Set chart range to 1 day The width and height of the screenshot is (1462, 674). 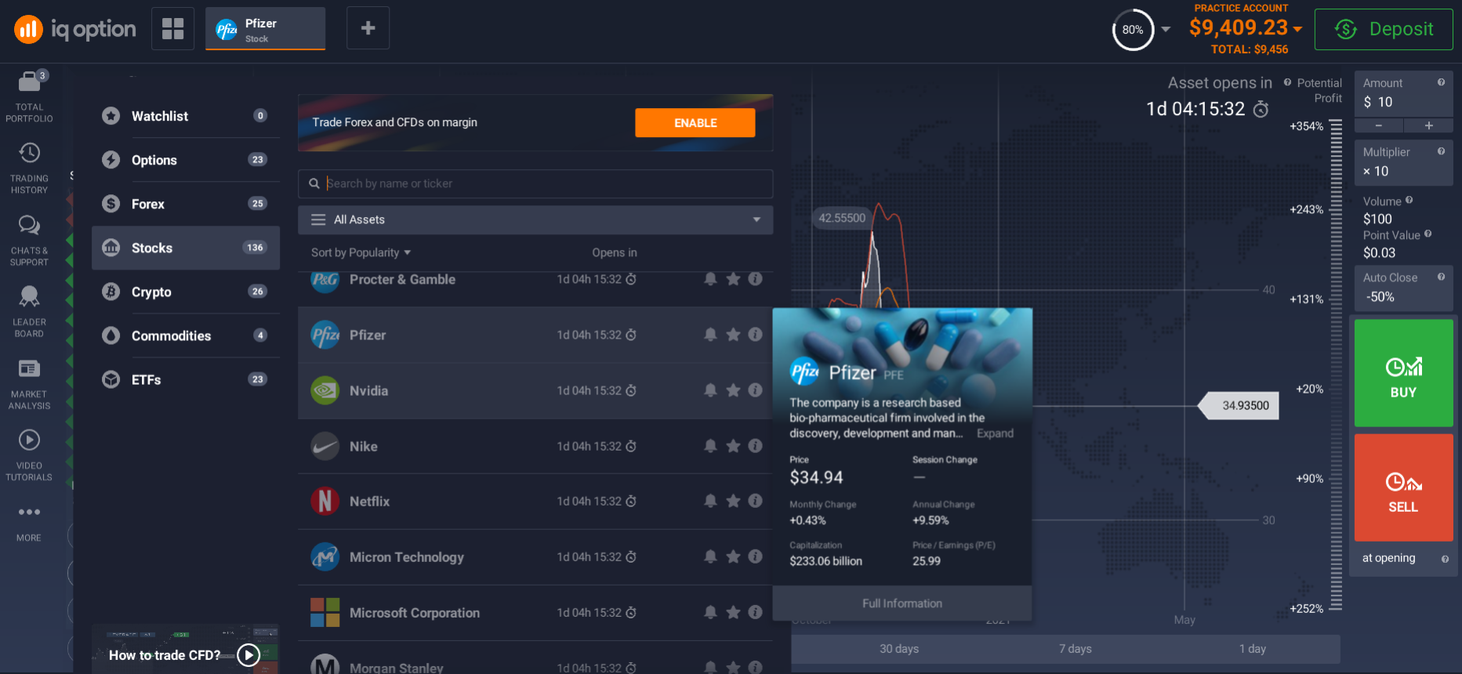[x=1253, y=649]
